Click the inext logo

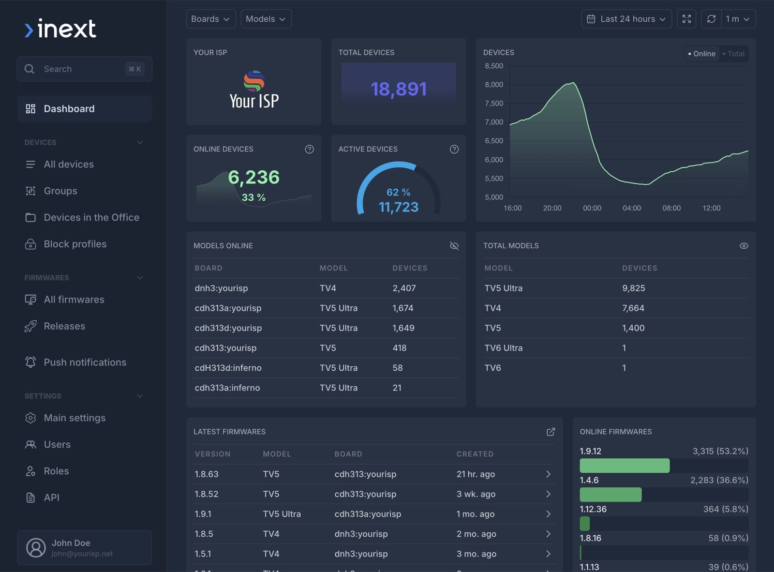(x=60, y=29)
